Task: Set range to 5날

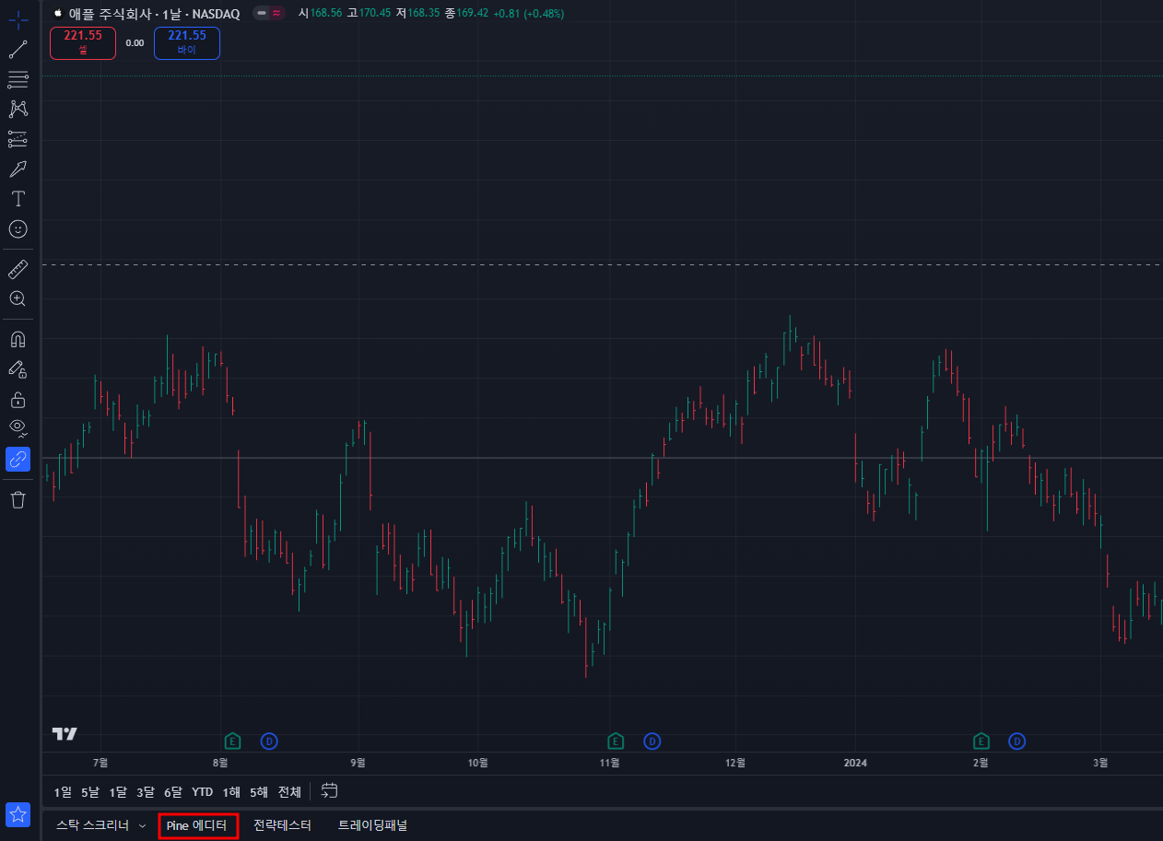Action: [x=90, y=791]
